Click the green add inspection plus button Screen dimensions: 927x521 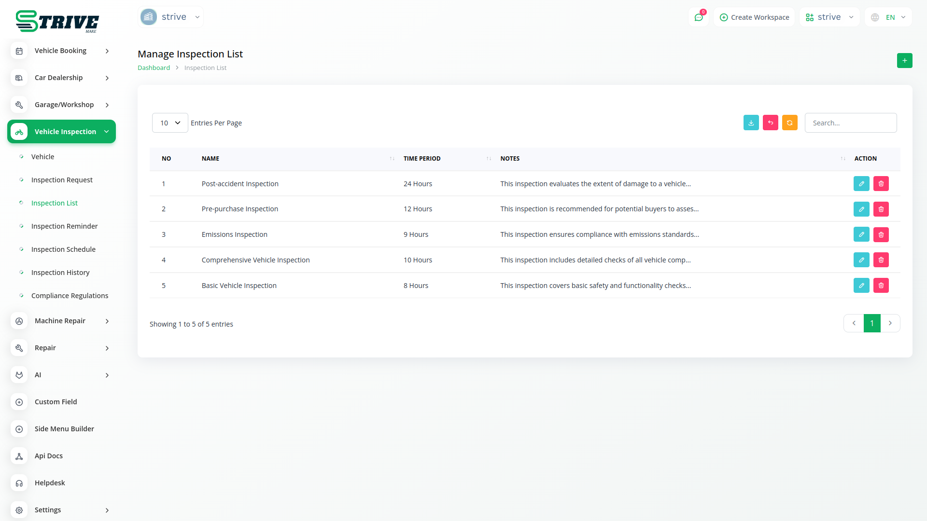(x=904, y=61)
